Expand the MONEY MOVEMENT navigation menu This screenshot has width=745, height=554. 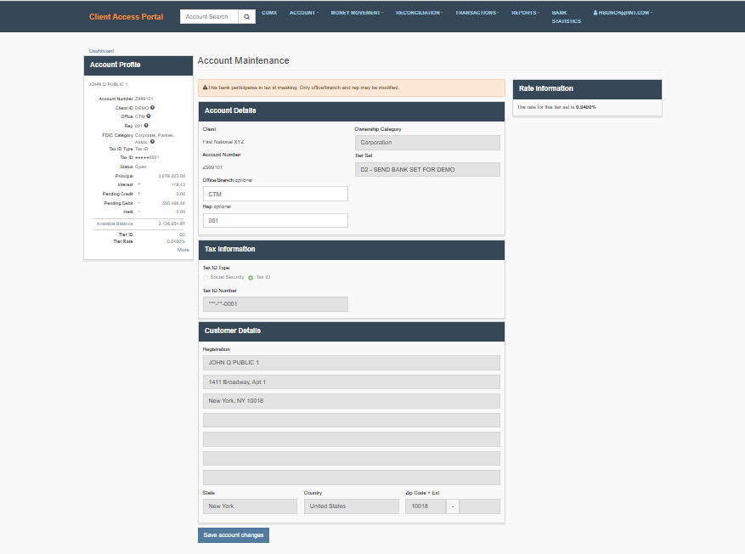357,13
